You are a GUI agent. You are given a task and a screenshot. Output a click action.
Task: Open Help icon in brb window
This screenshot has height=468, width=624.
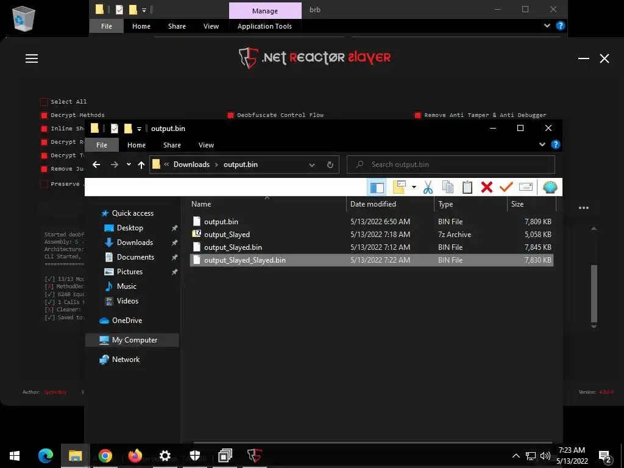tap(561, 26)
